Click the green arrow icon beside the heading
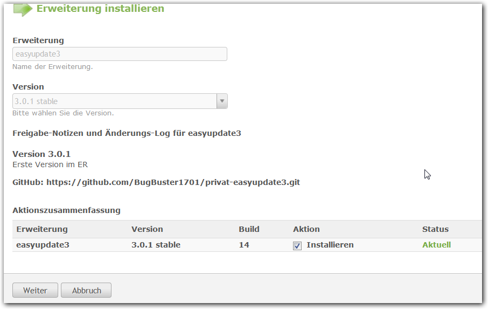Screen dimensions: 488x309 coord(23,9)
